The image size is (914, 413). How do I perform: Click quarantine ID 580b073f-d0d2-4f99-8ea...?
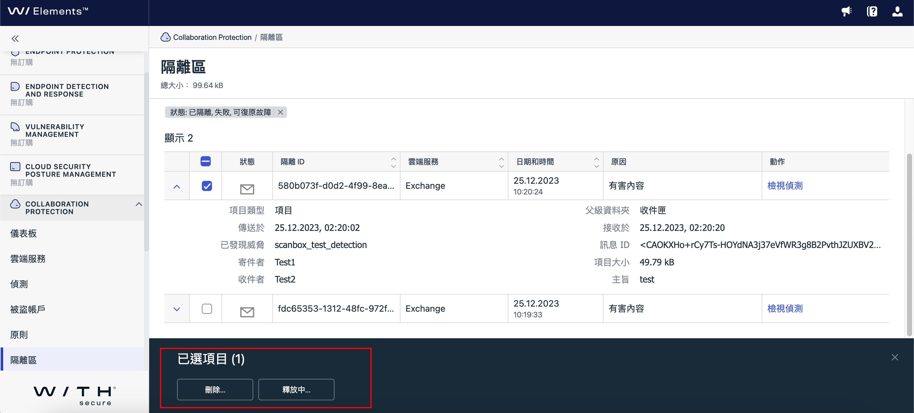coord(336,186)
